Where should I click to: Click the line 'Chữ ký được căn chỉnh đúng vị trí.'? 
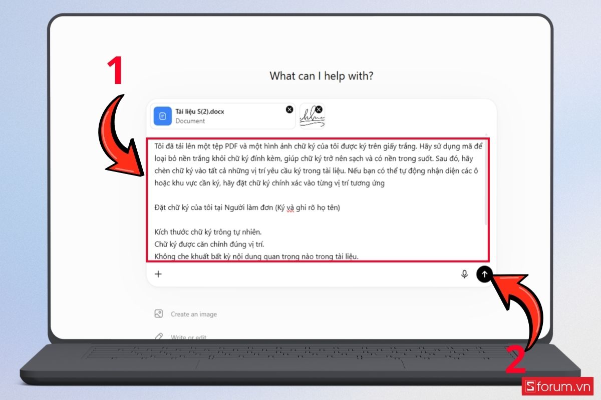210,244
